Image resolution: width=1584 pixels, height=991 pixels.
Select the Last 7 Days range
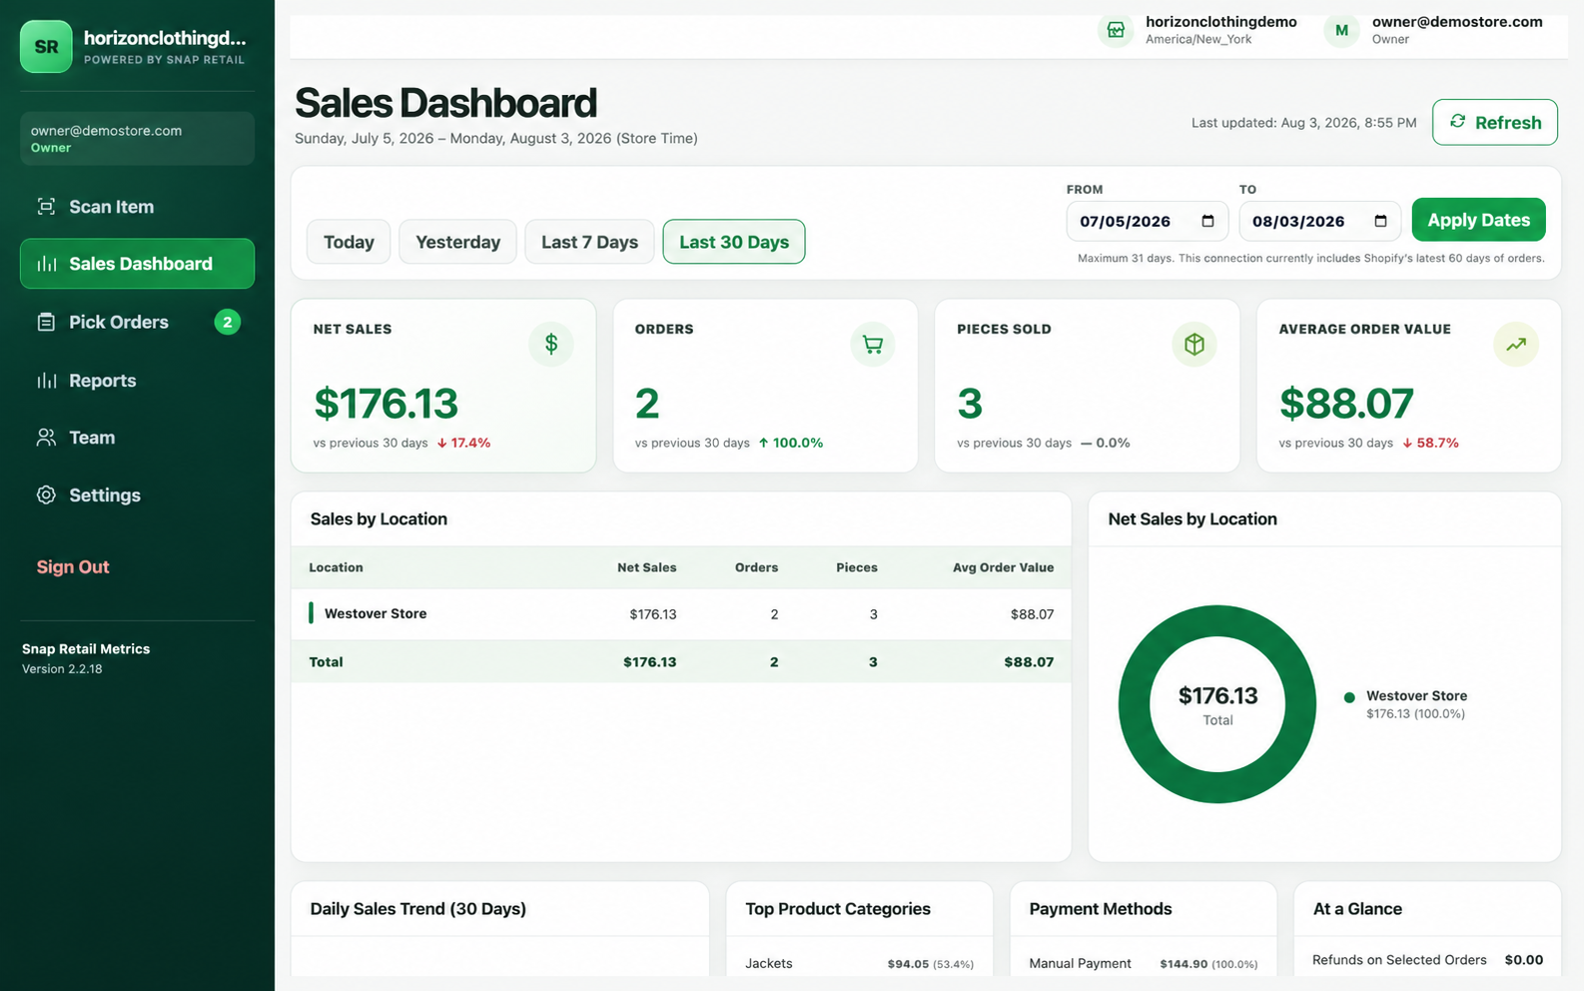(x=589, y=242)
